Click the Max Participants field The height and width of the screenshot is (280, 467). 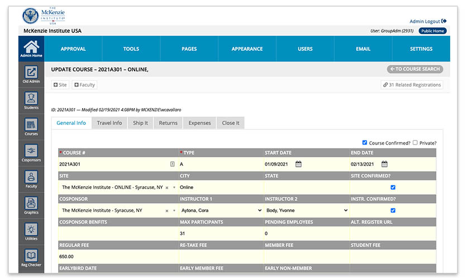pos(221,234)
